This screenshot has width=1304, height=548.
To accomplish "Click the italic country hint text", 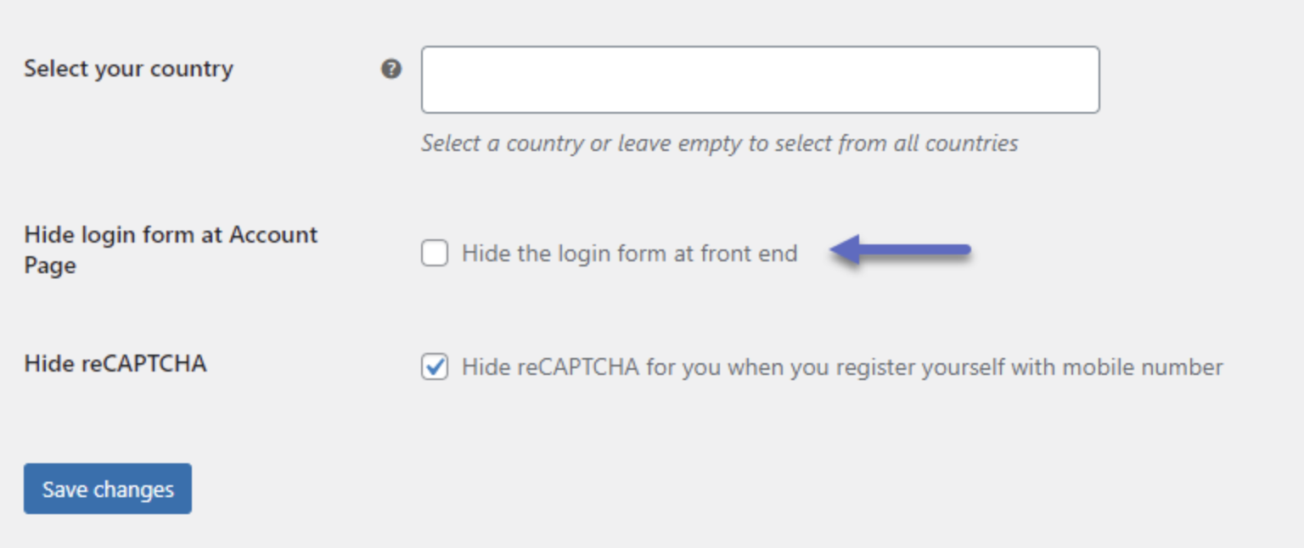I will [719, 143].
